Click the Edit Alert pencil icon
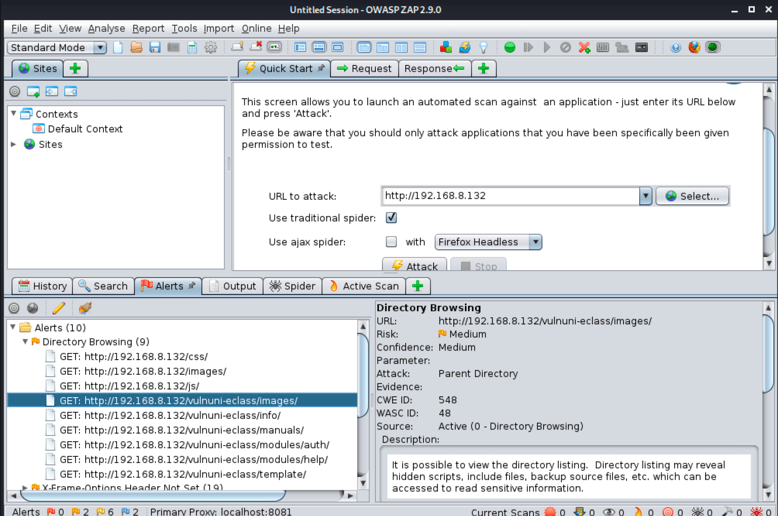The height and width of the screenshot is (516, 778). [x=59, y=308]
